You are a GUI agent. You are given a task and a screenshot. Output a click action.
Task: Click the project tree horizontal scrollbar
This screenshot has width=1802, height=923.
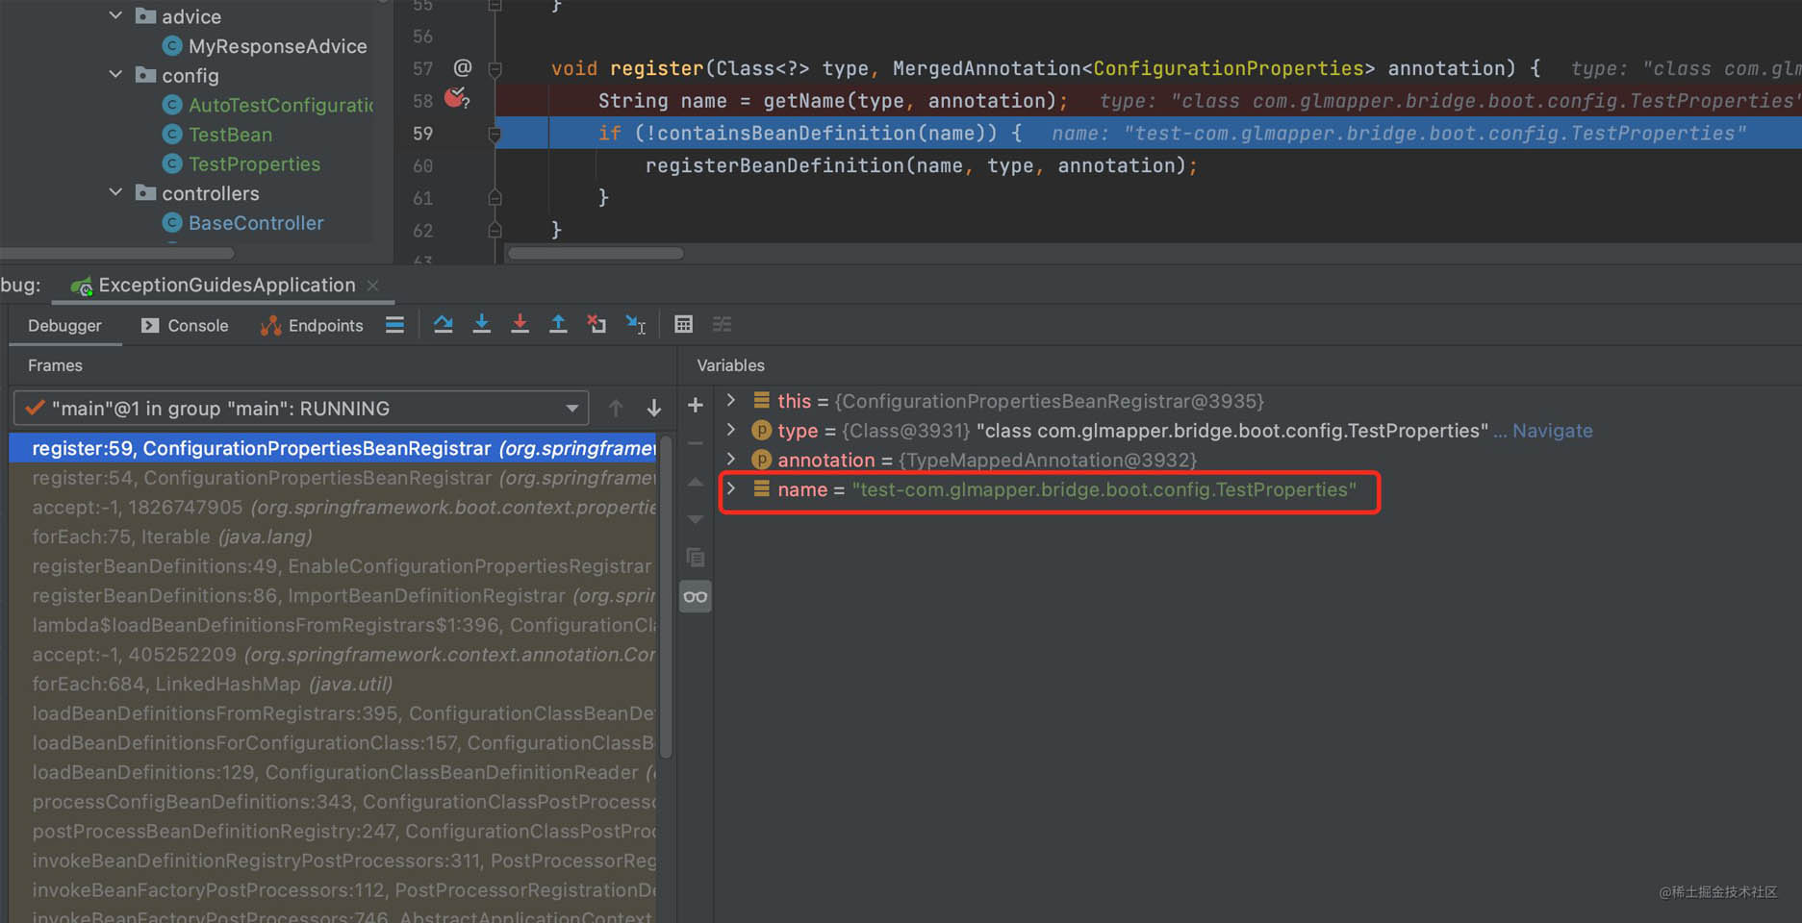(x=116, y=254)
